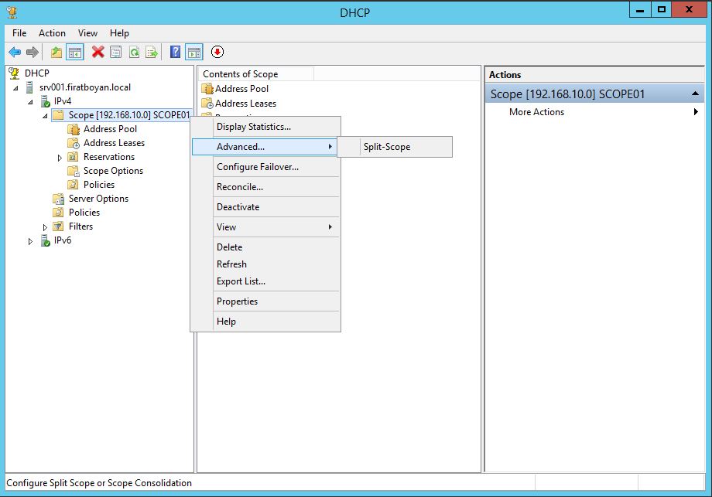Open the blue Help toolbar icon

175,52
